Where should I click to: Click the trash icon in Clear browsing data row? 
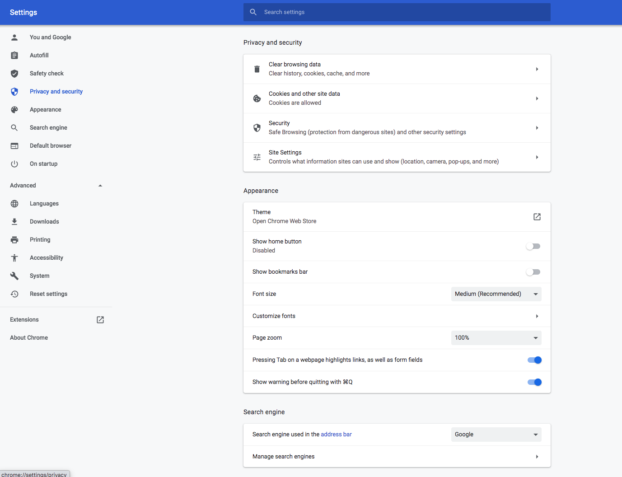click(257, 69)
